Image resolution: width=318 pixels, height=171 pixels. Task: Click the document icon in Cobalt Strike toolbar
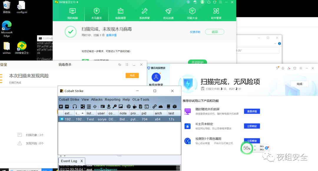point(140,106)
